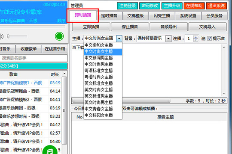Click the 04:12 VIP song row
The width and height of the screenshot is (232, 154).
pos(31,125)
